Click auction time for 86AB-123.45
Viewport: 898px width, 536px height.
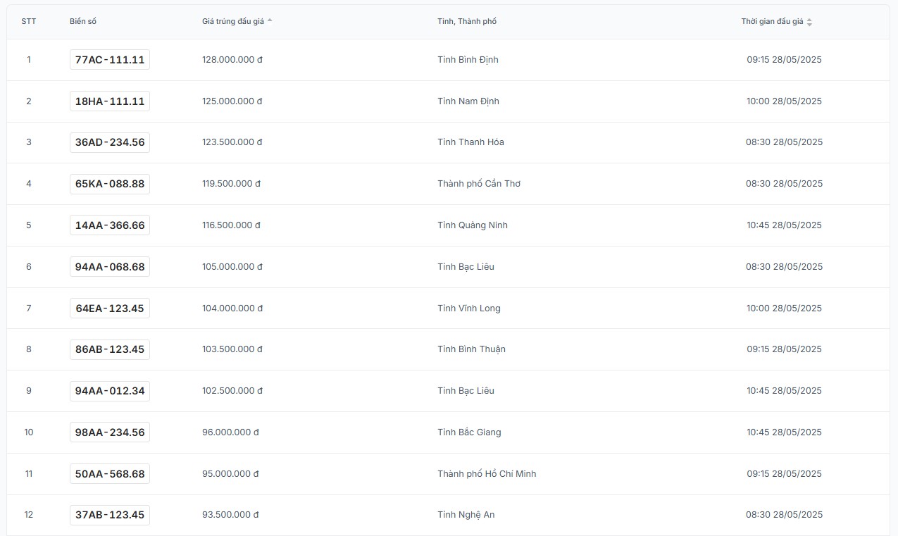pos(784,349)
